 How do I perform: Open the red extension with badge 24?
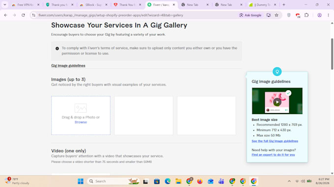[x=298, y=15]
